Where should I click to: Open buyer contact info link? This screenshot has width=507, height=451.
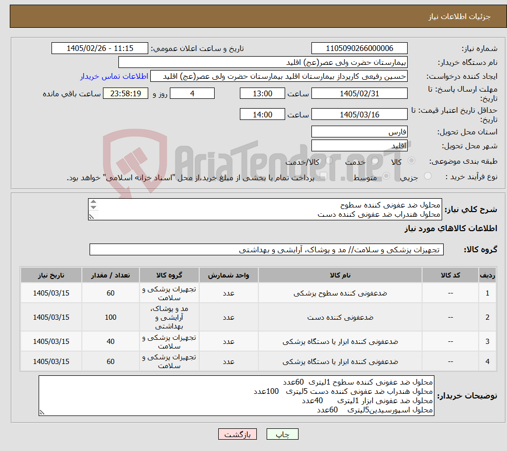click(x=114, y=76)
